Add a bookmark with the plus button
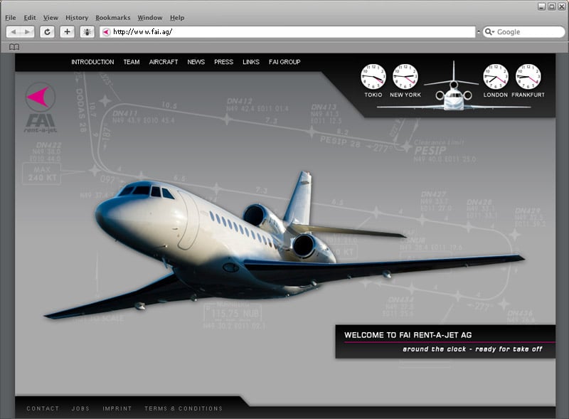This screenshot has height=419, width=569. point(67,32)
